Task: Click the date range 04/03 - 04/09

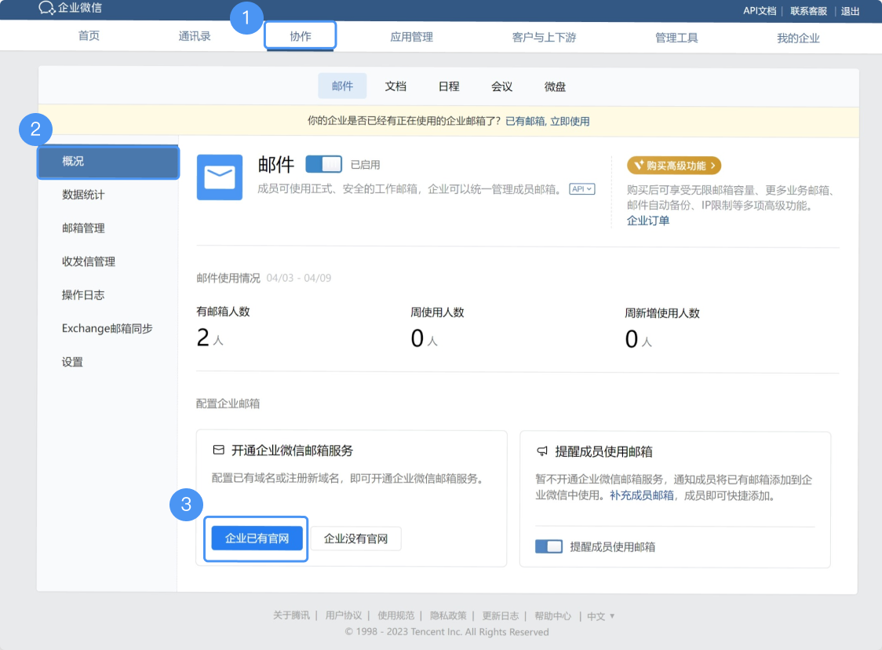Action: pyautogui.click(x=299, y=278)
